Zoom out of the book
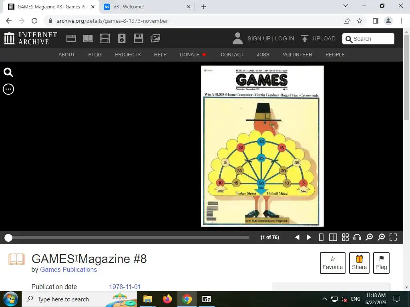 click(x=369, y=237)
